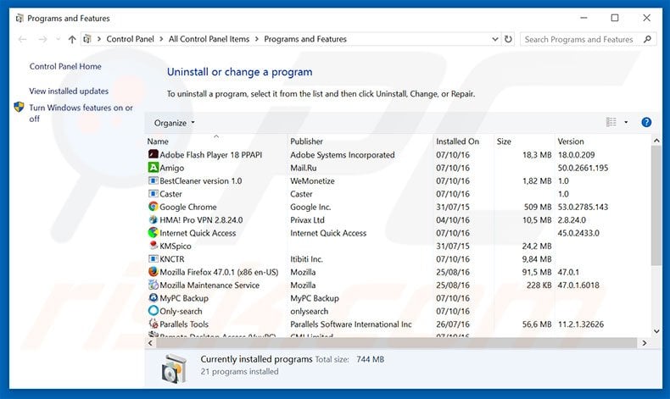Go up one level with up arrow
Screen dimensions: 670x399
click(x=72, y=39)
